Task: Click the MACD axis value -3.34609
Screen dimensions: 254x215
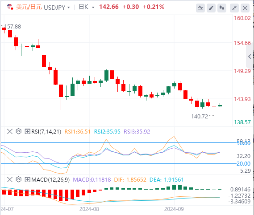Action: [239, 202]
